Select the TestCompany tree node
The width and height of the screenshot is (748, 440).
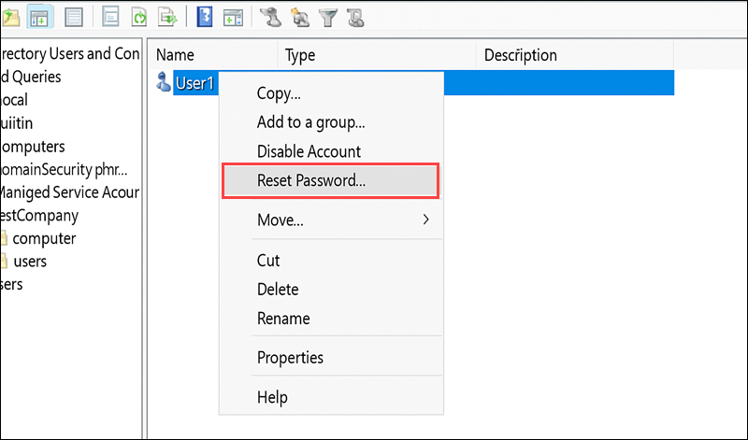point(39,216)
